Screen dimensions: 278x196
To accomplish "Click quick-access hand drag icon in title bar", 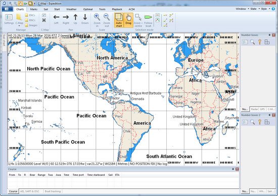I will (x=20, y=3).
